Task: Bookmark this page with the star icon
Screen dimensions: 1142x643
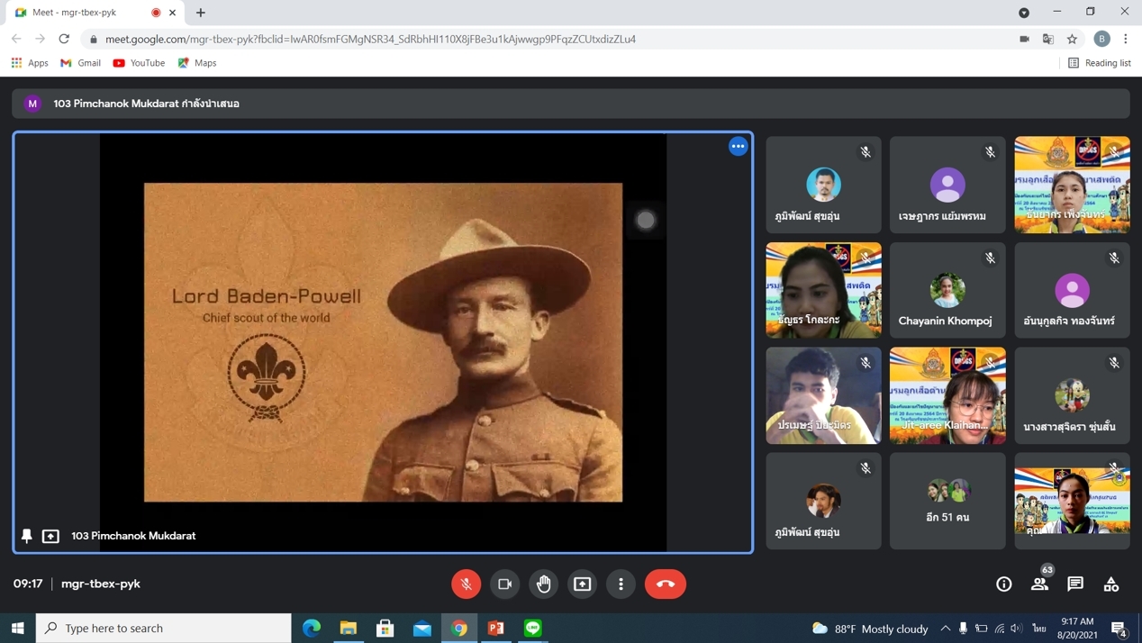Action: coord(1072,39)
